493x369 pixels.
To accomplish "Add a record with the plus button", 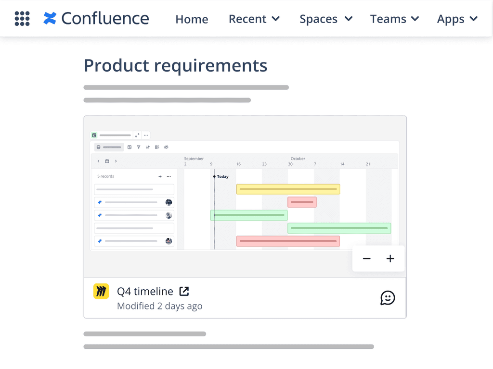I will click(160, 176).
